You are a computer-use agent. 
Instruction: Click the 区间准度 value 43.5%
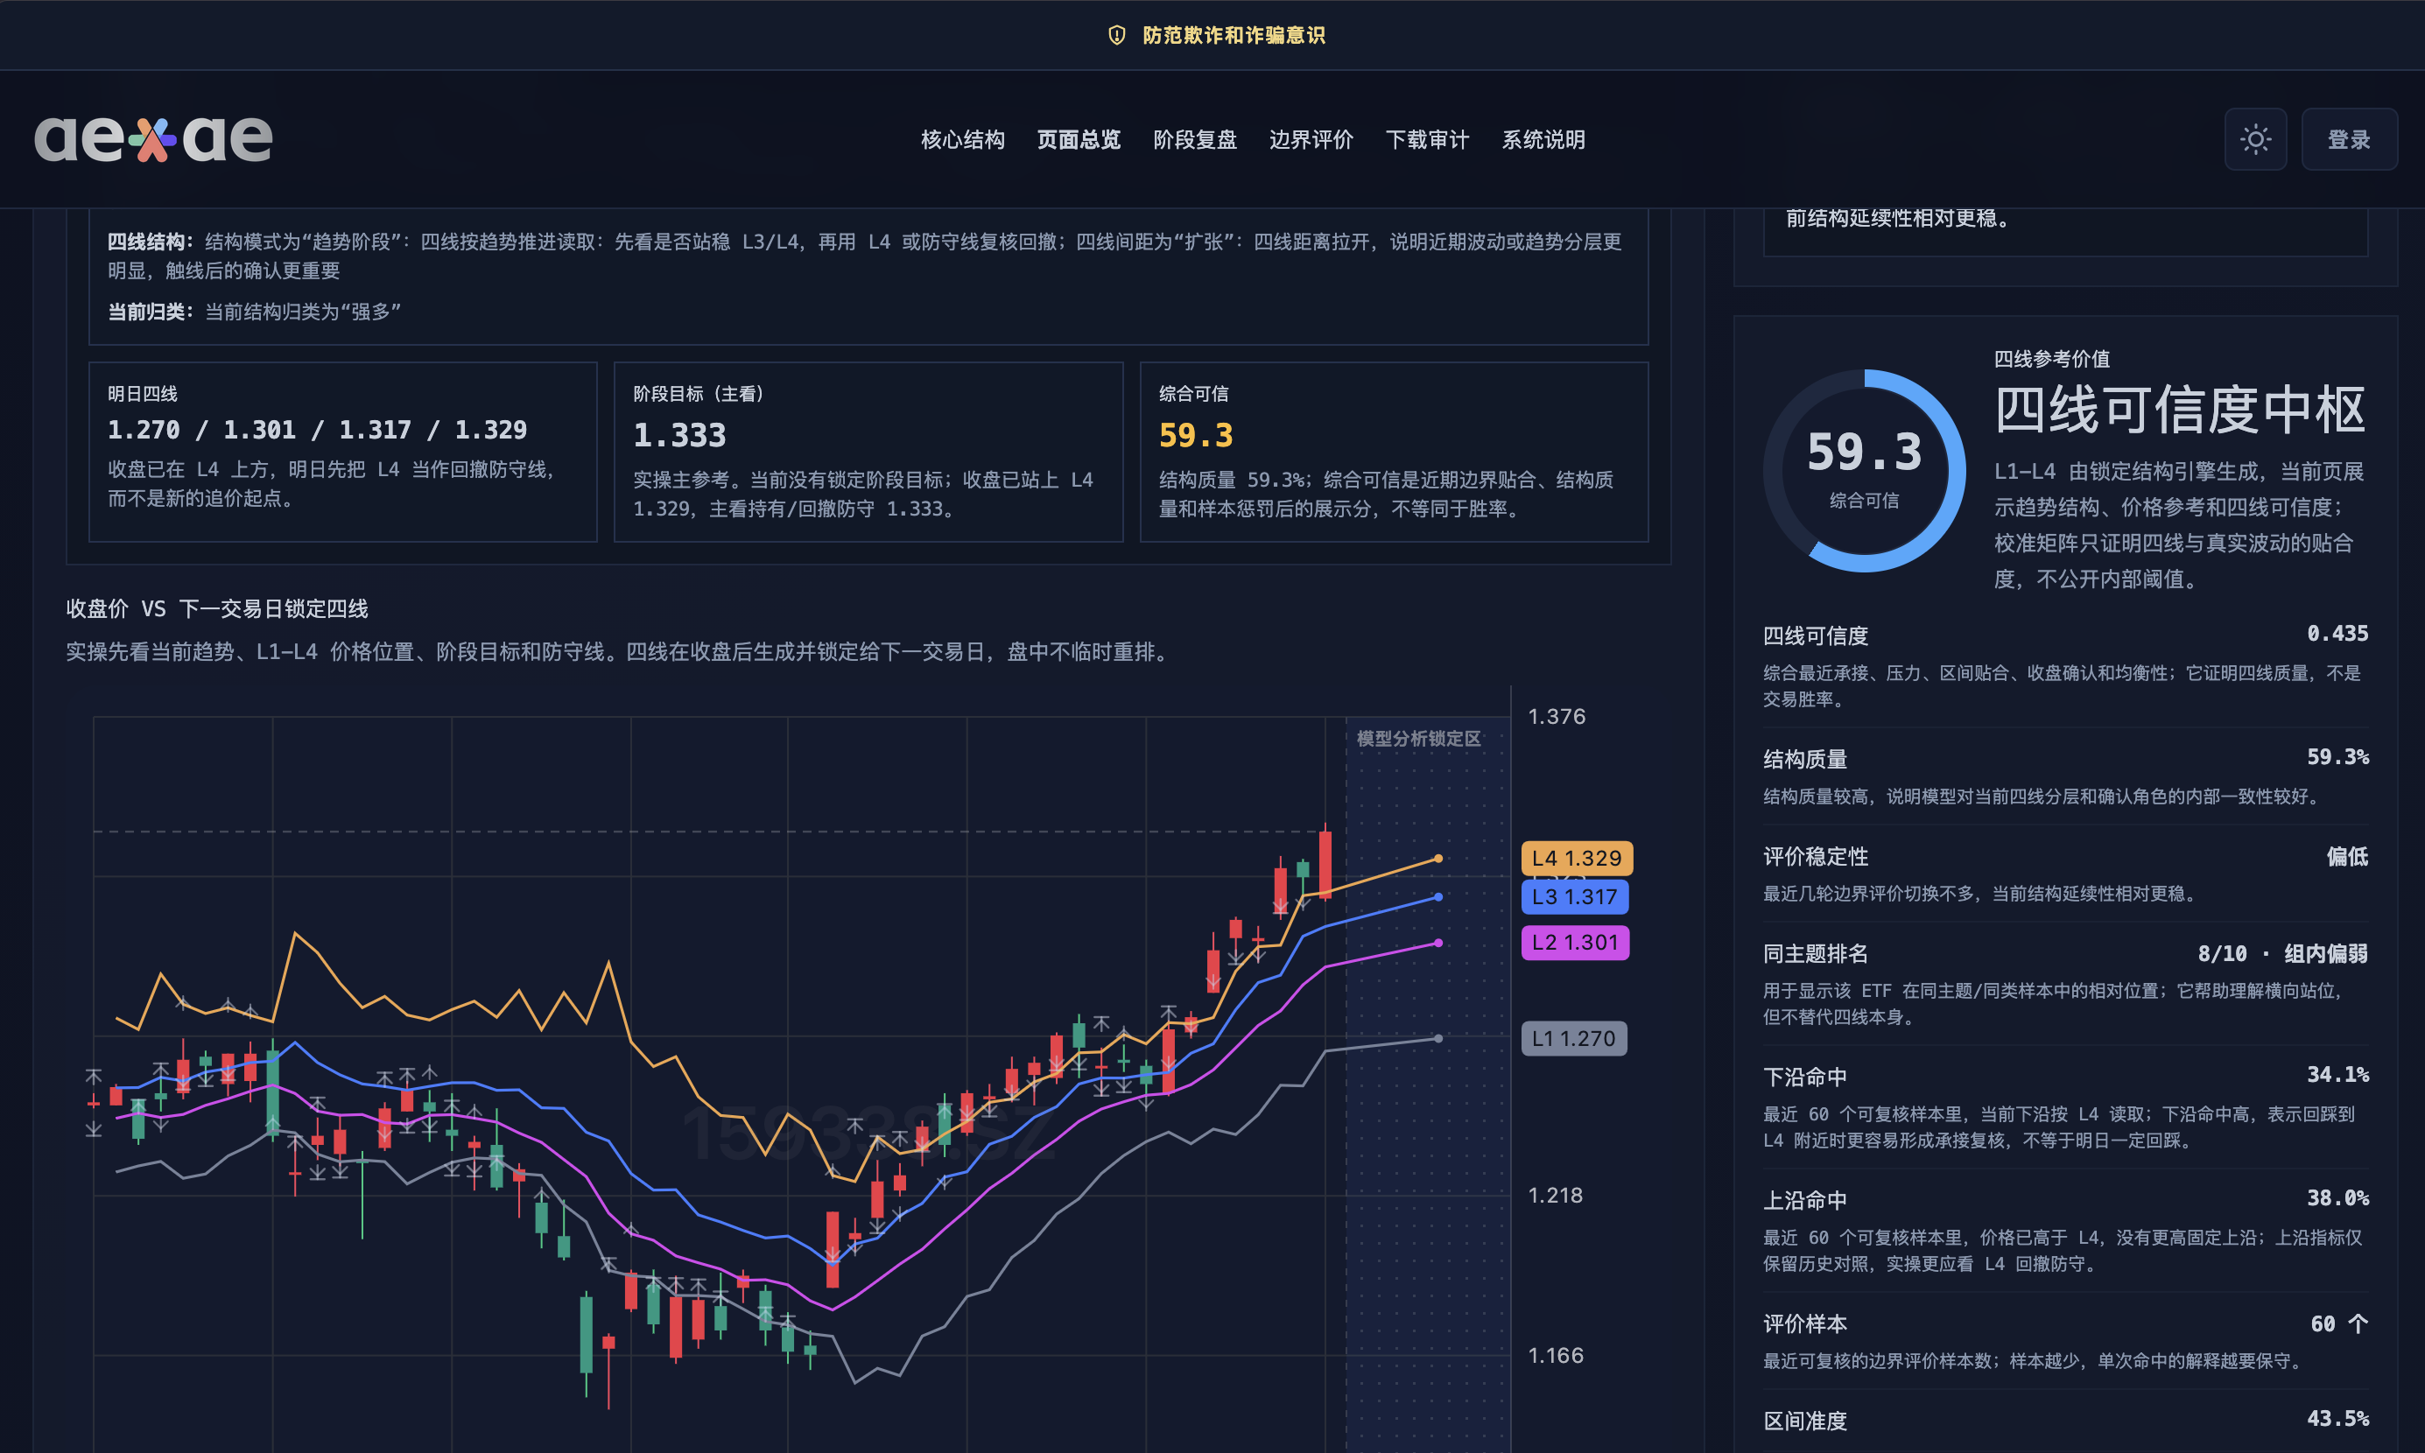pos(2337,1418)
